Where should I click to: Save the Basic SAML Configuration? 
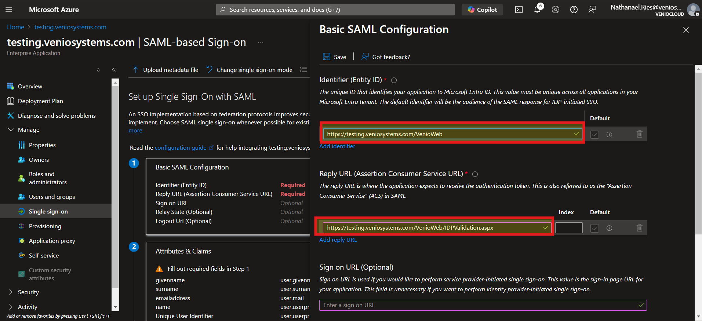(x=334, y=57)
